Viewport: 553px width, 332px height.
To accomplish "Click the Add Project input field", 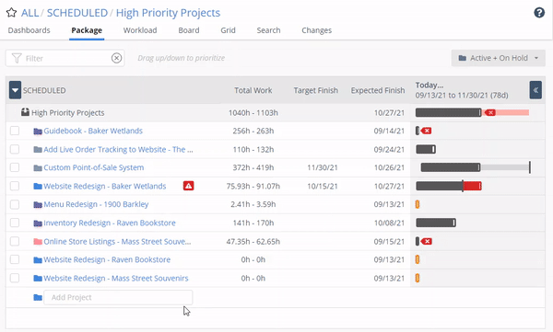I will coord(118,297).
